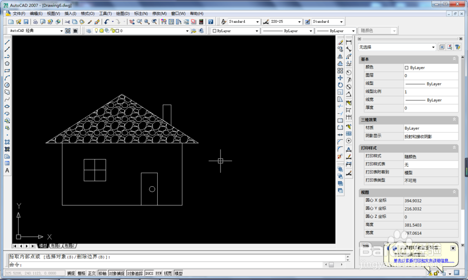Switch to the 布局2 layout tab

69,246
